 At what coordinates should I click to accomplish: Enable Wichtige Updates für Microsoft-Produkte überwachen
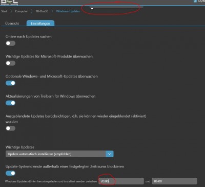11,63
